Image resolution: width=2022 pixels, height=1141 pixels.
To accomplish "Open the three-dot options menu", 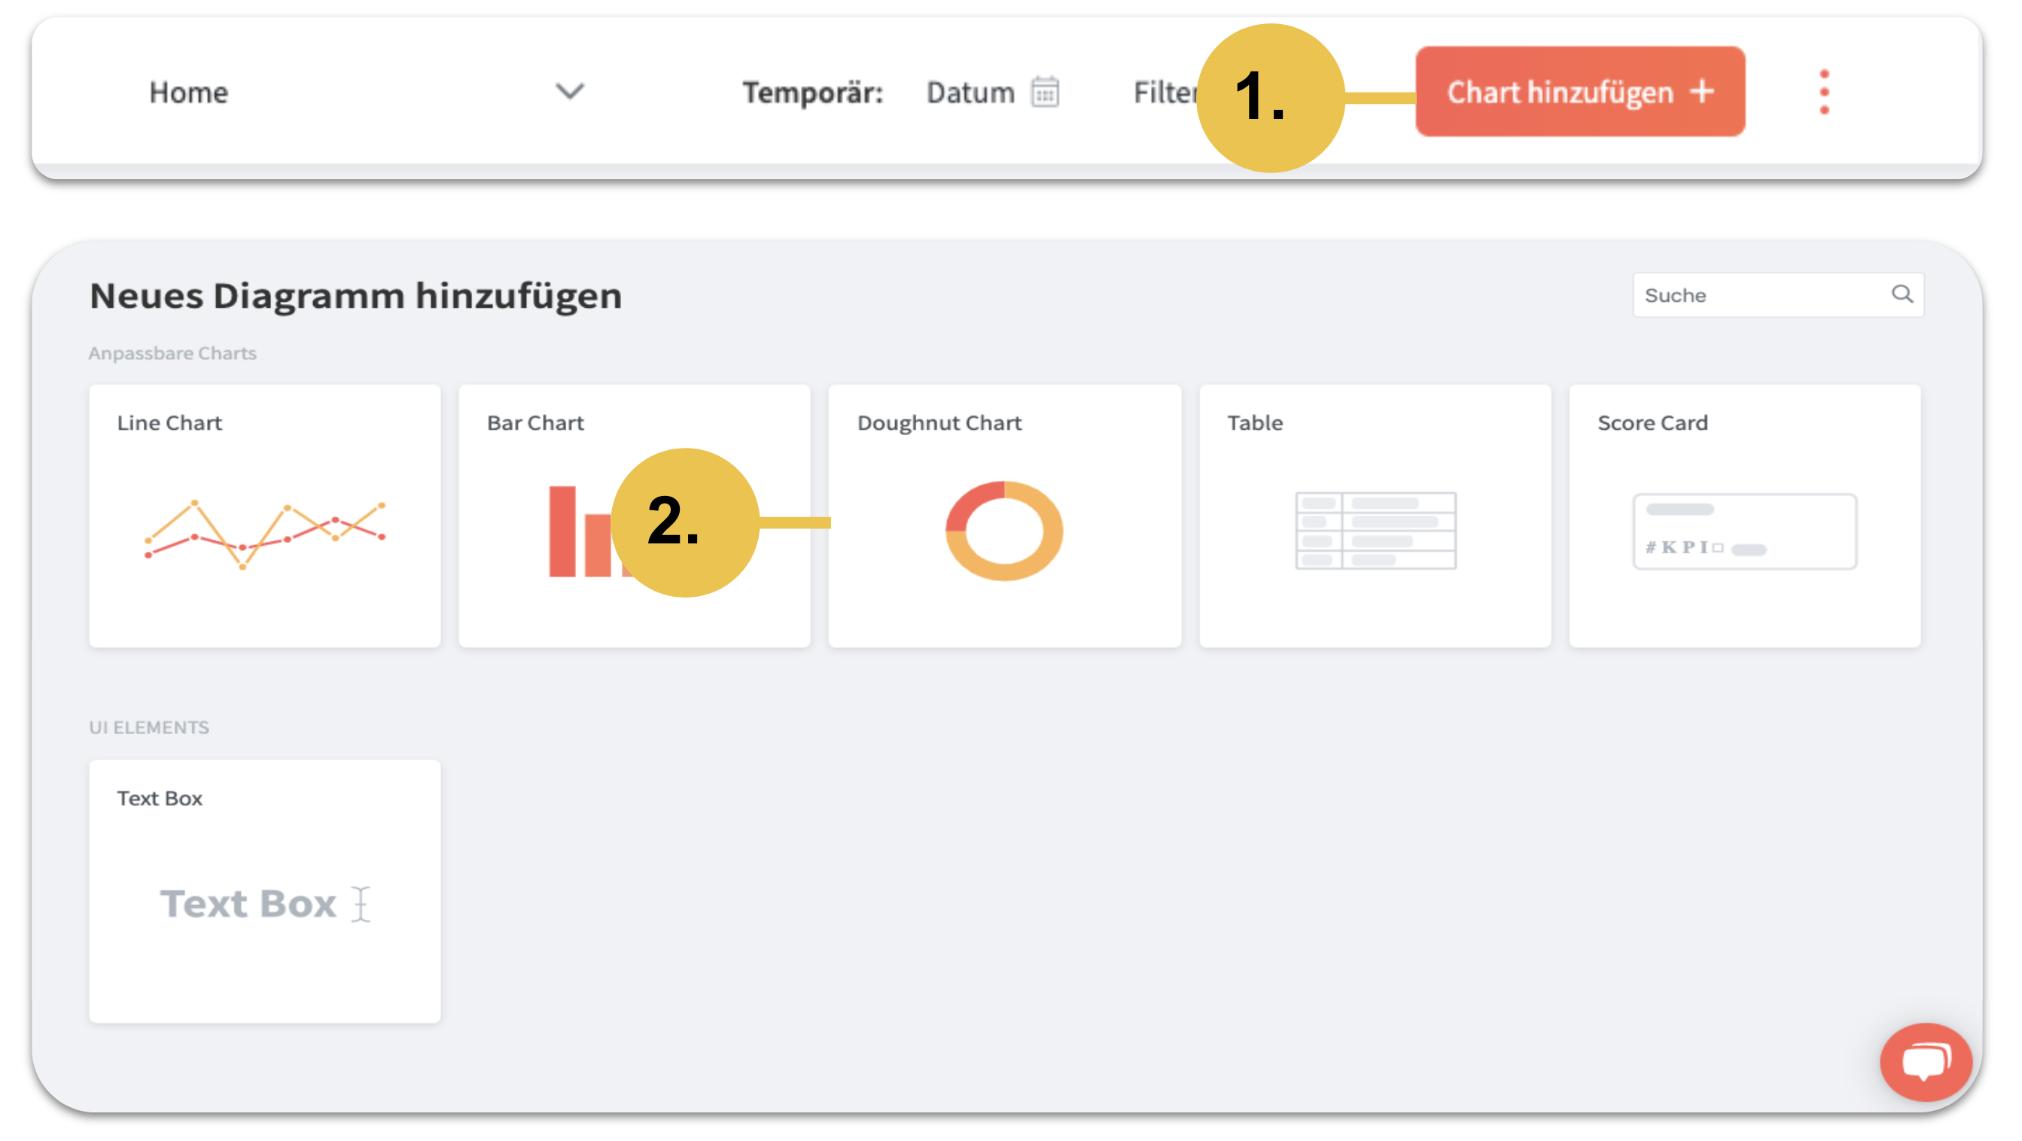I will pyautogui.click(x=1823, y=92).
